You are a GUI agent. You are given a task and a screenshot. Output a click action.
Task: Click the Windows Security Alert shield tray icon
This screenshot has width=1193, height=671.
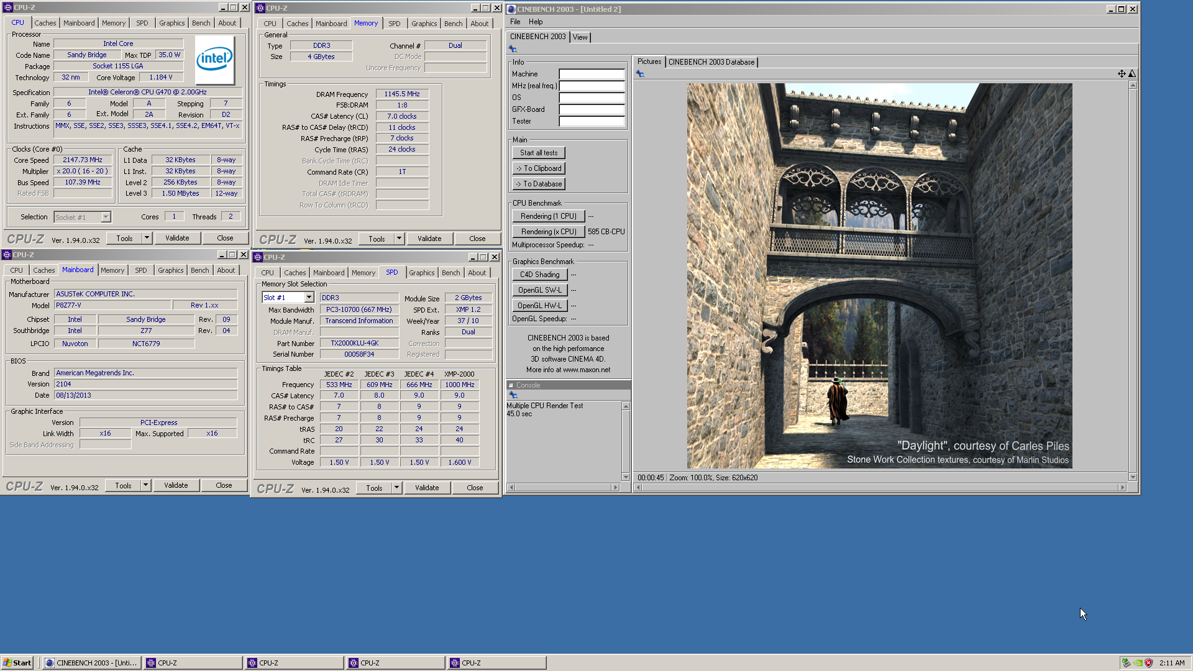tap(1148, 663)
